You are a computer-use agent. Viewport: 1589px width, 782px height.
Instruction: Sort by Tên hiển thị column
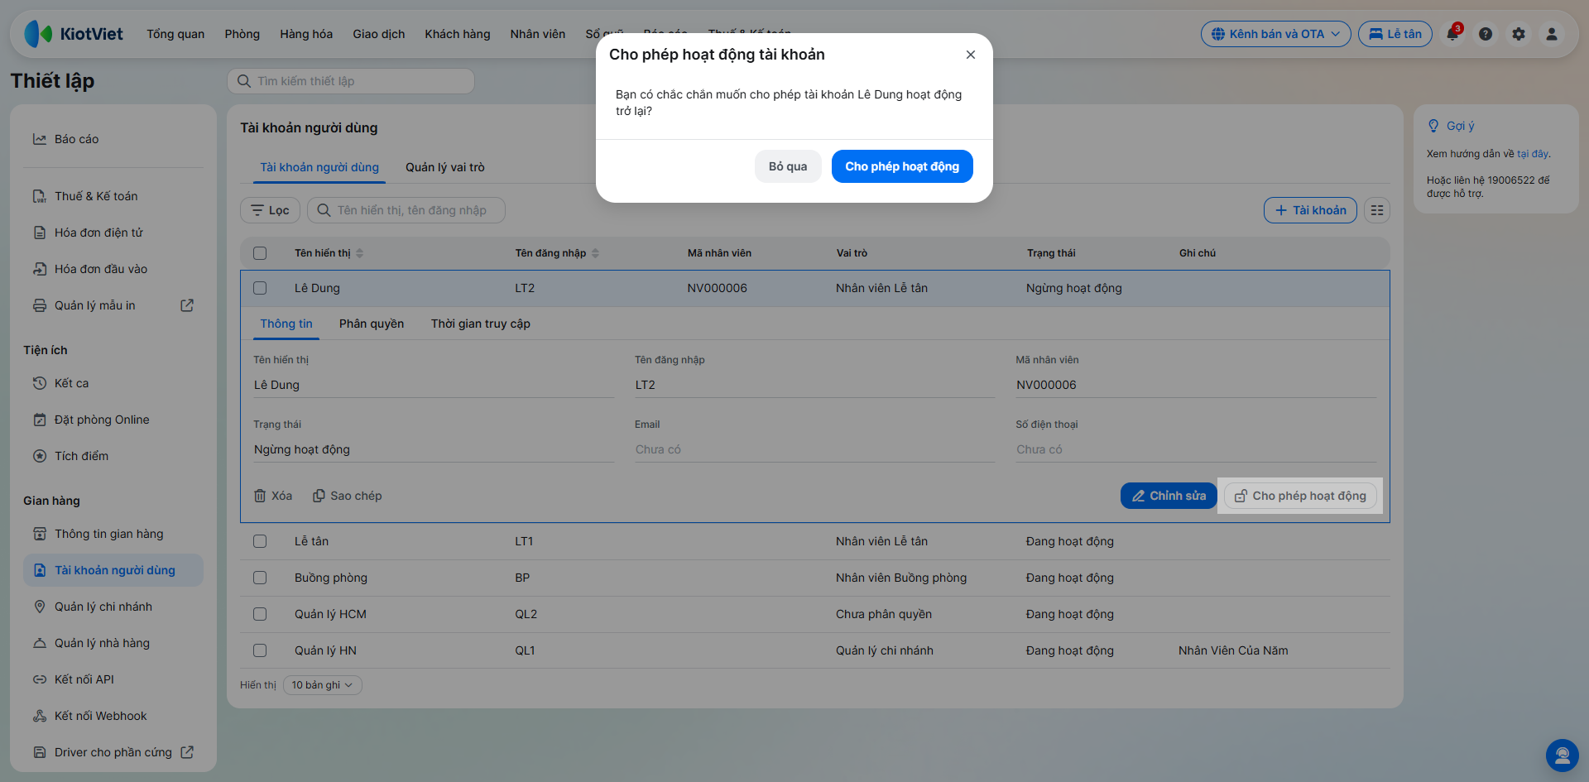329,253
